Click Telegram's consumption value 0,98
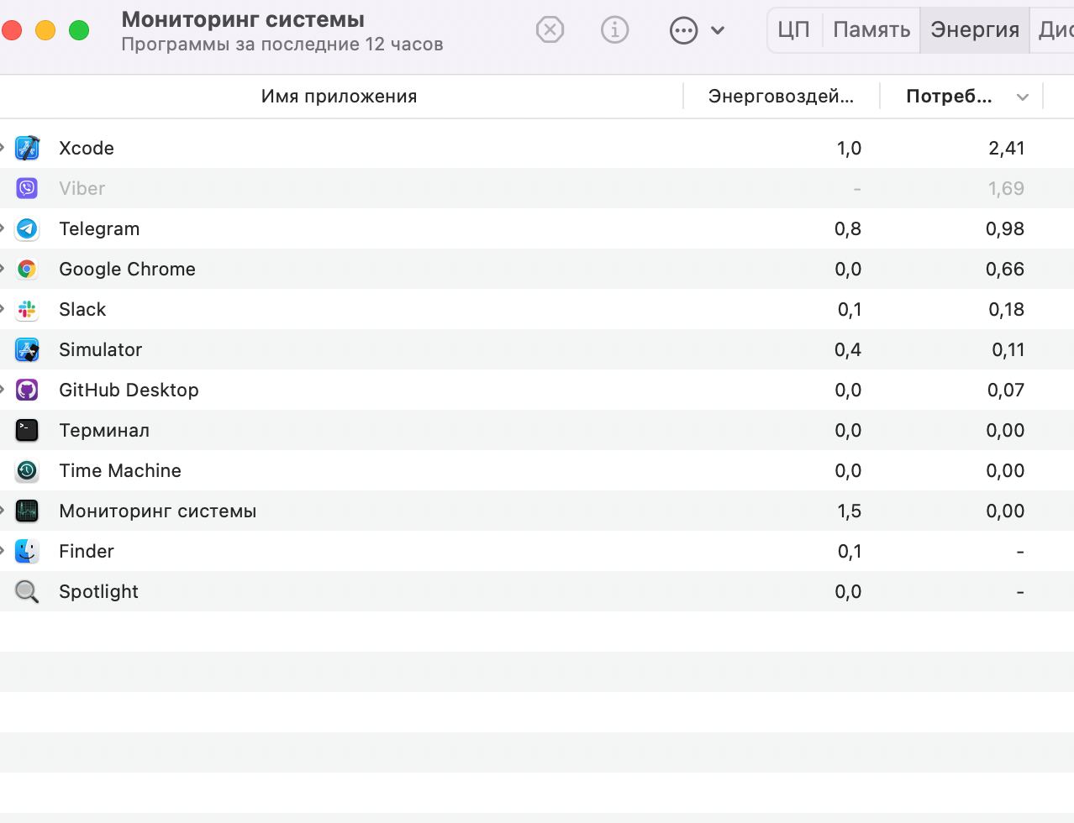Image resolution: width=1074 pixels, height=823 pixels. click(1005, 228)
